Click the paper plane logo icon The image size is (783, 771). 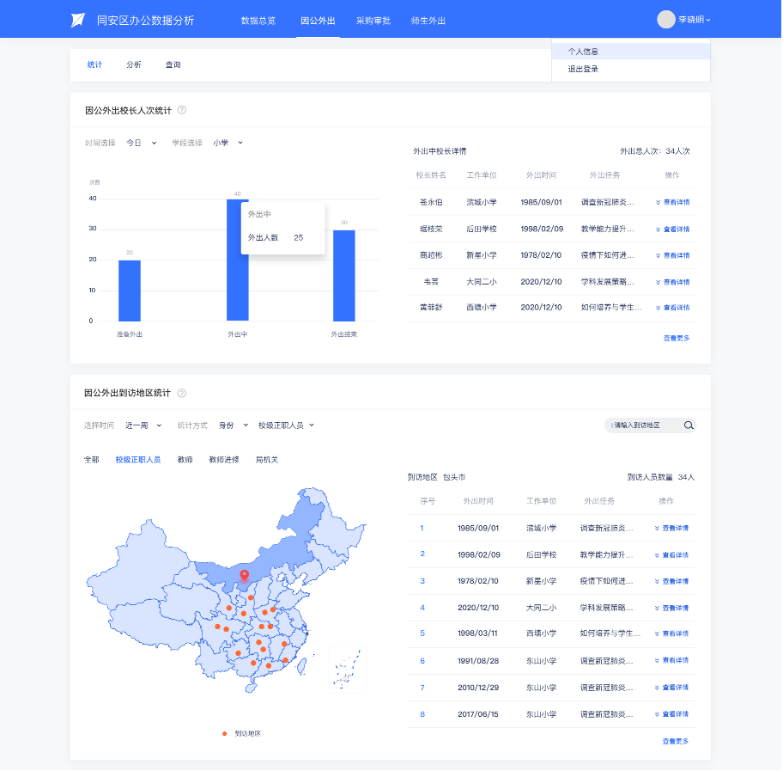[78, 20]
